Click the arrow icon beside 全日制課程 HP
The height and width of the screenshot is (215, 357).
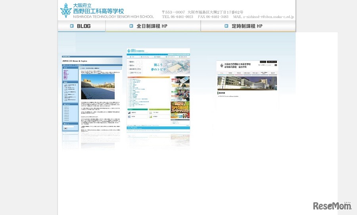point(131,26)
